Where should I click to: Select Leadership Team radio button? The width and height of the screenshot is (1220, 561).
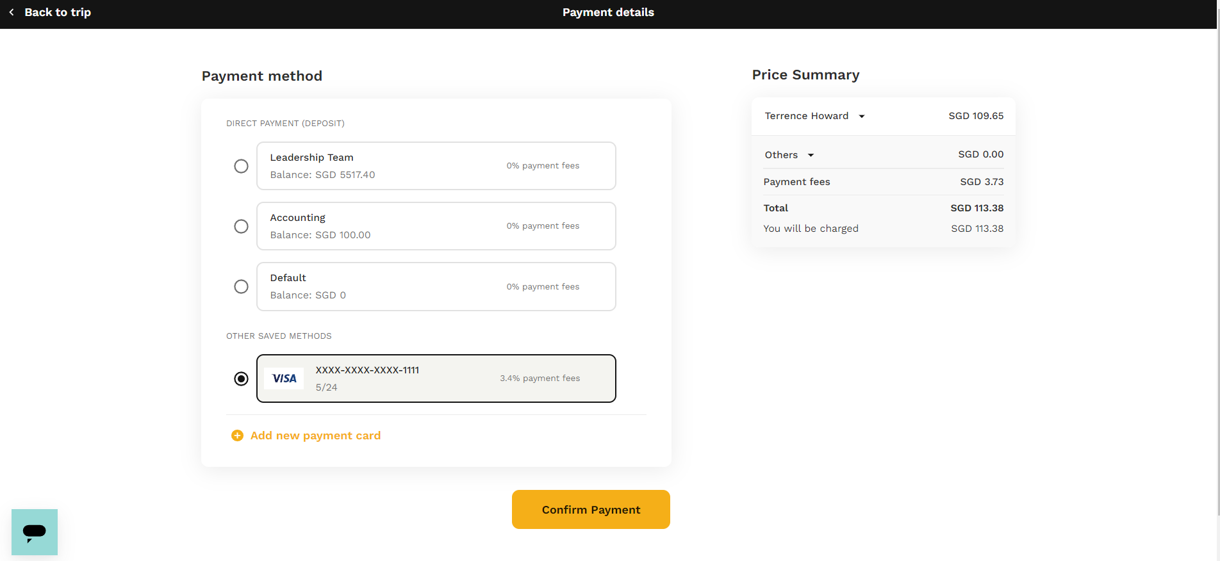(241, 166)
